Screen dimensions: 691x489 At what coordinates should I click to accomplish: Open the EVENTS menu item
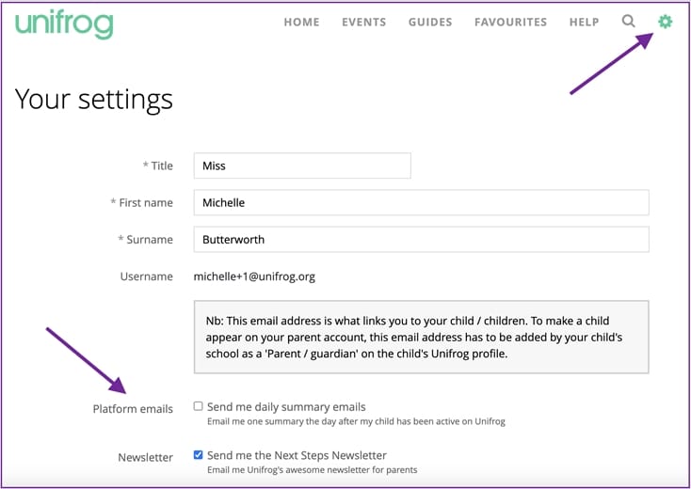pos(363,23)
